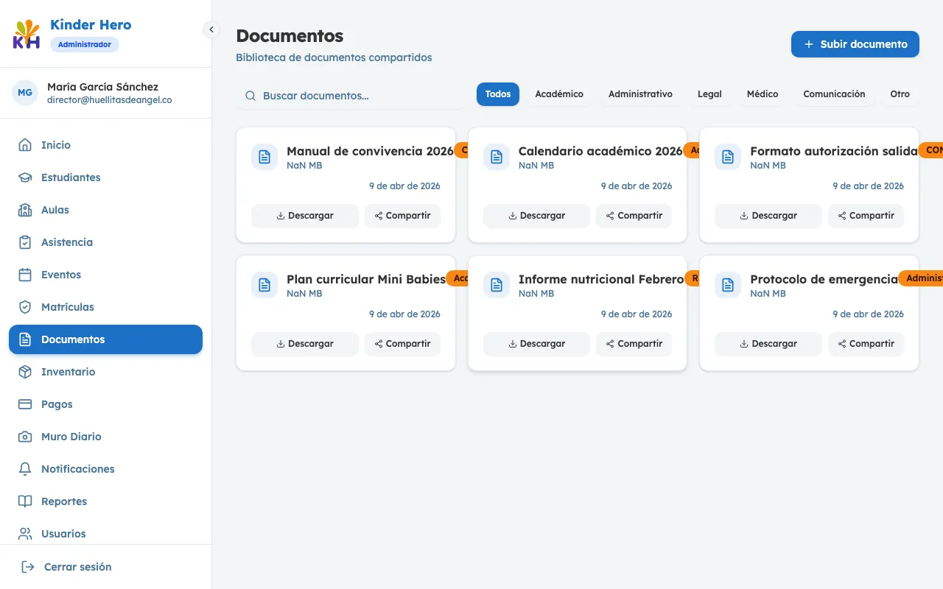Switch to the Académico filter tab

pyautogui.click(x=559, y=94)
